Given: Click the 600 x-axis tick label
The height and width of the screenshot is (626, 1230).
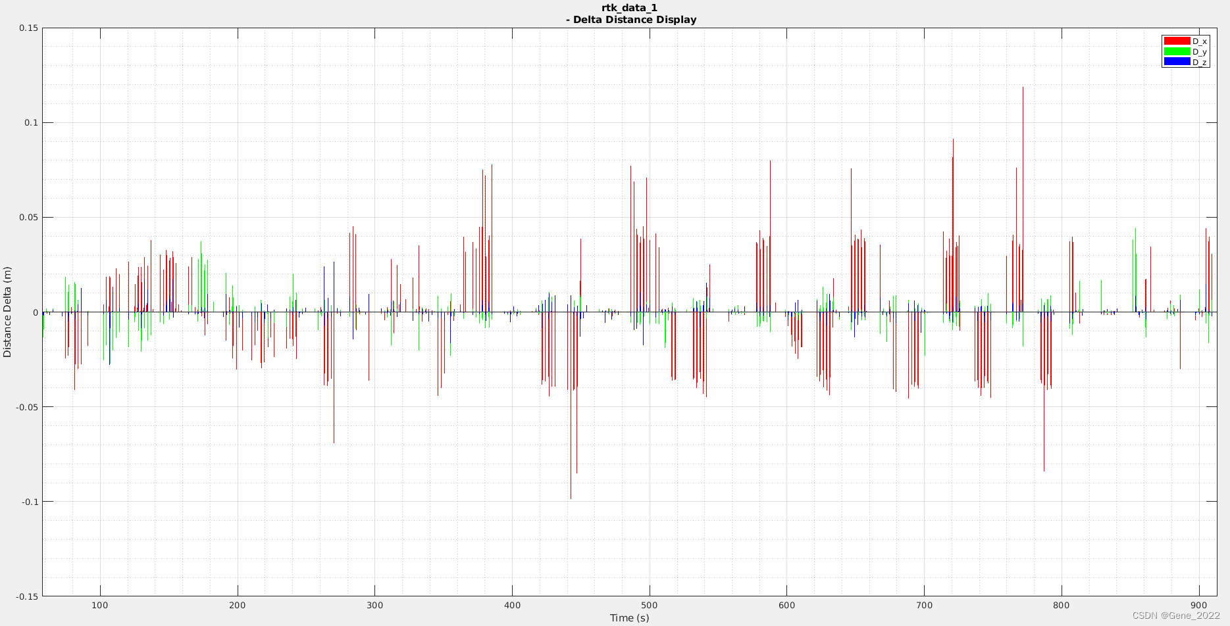Looking at the screenshot, I should coord(787,605).
